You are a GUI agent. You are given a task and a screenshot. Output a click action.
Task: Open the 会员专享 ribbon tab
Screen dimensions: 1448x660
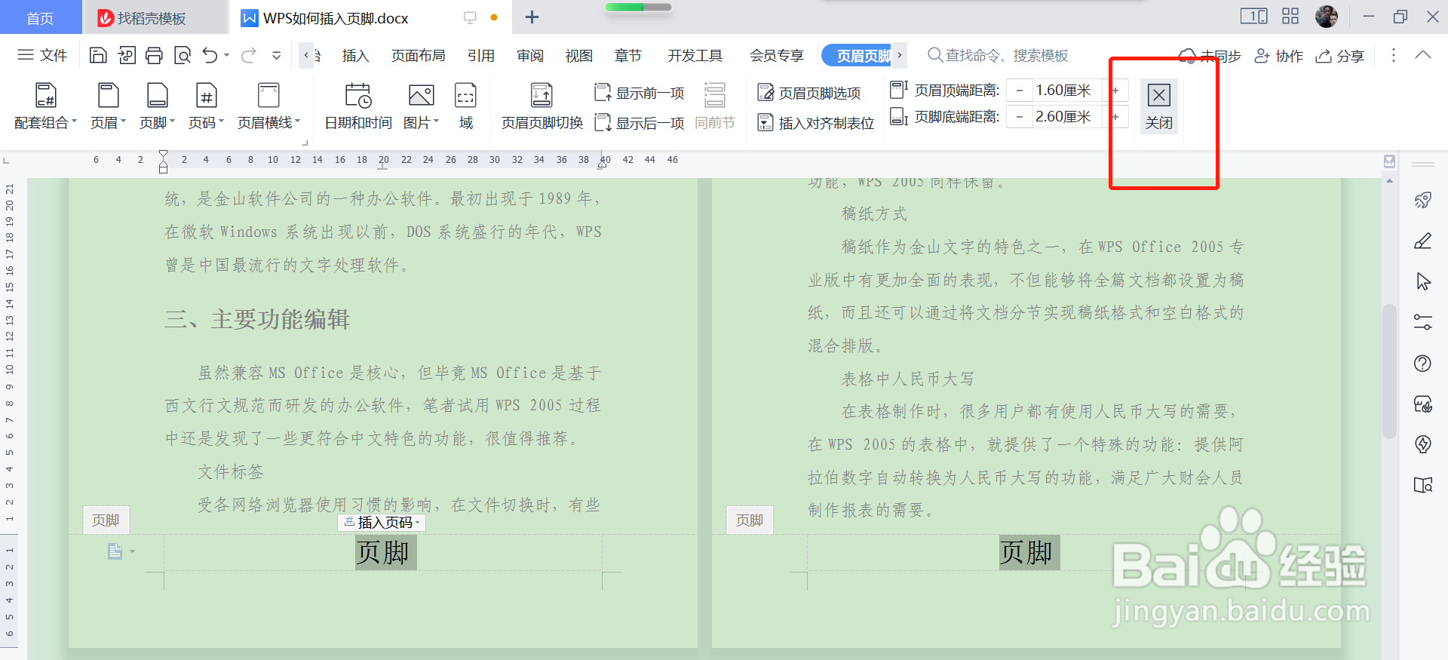pos(776,55)
